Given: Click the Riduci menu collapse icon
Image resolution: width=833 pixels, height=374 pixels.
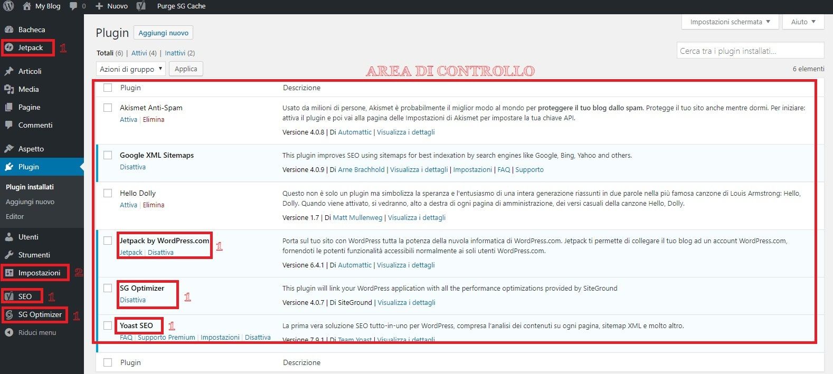Looking at the screenshot, I should (9, 332).
